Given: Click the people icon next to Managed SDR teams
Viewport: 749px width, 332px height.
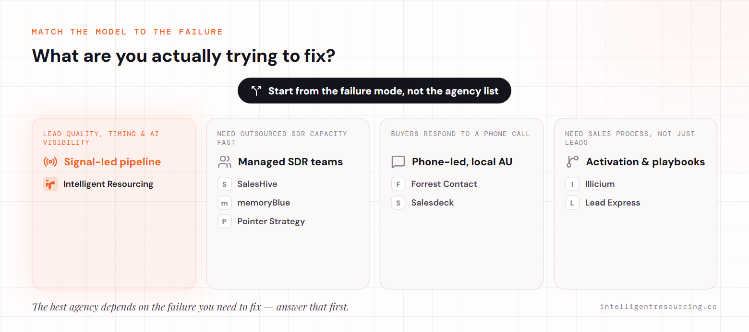Looking at the screenshot, I should click(x=224, y=162).
